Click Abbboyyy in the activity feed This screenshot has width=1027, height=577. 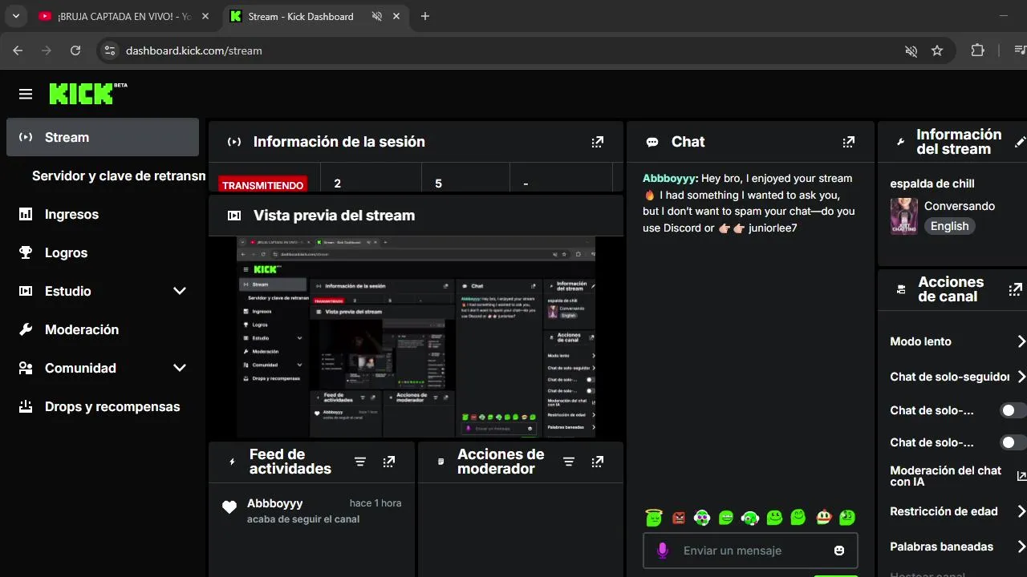pos(274,503)
